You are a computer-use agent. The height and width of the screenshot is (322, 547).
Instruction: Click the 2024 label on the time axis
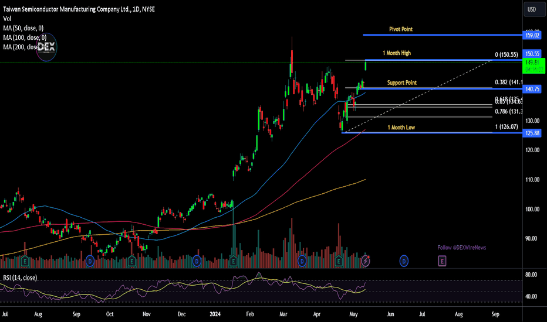coord(215,314)
